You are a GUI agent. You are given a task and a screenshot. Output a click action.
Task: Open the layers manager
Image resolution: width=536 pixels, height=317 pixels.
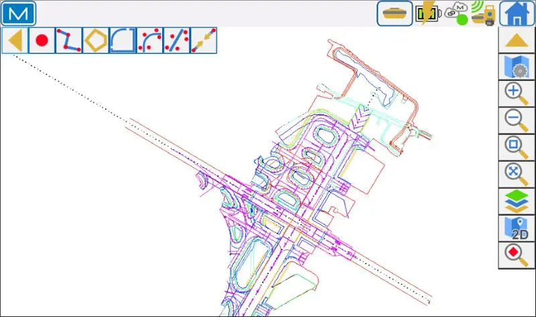[515, 201]
